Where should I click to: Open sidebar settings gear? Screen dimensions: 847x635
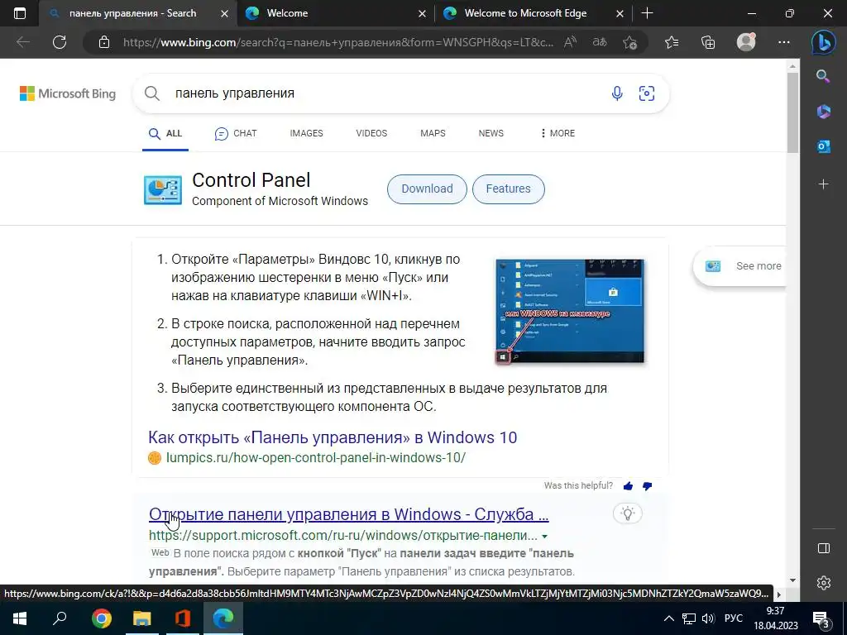click(823, 583)
